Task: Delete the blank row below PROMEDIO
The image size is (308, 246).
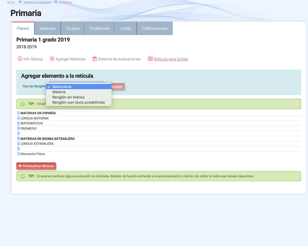Action: tap(18, 133)
